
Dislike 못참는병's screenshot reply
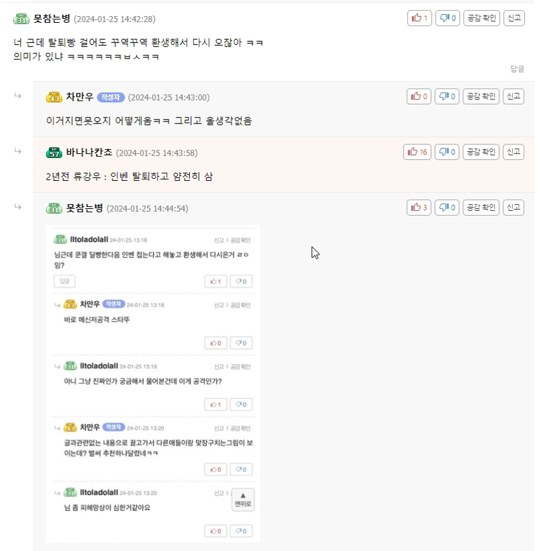tap(447, 208)
